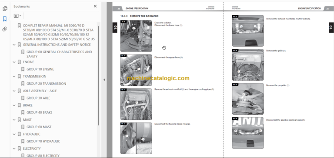Open the bookmark options dropdown menu
The image size is (334, 158).
tap(17, 16)
